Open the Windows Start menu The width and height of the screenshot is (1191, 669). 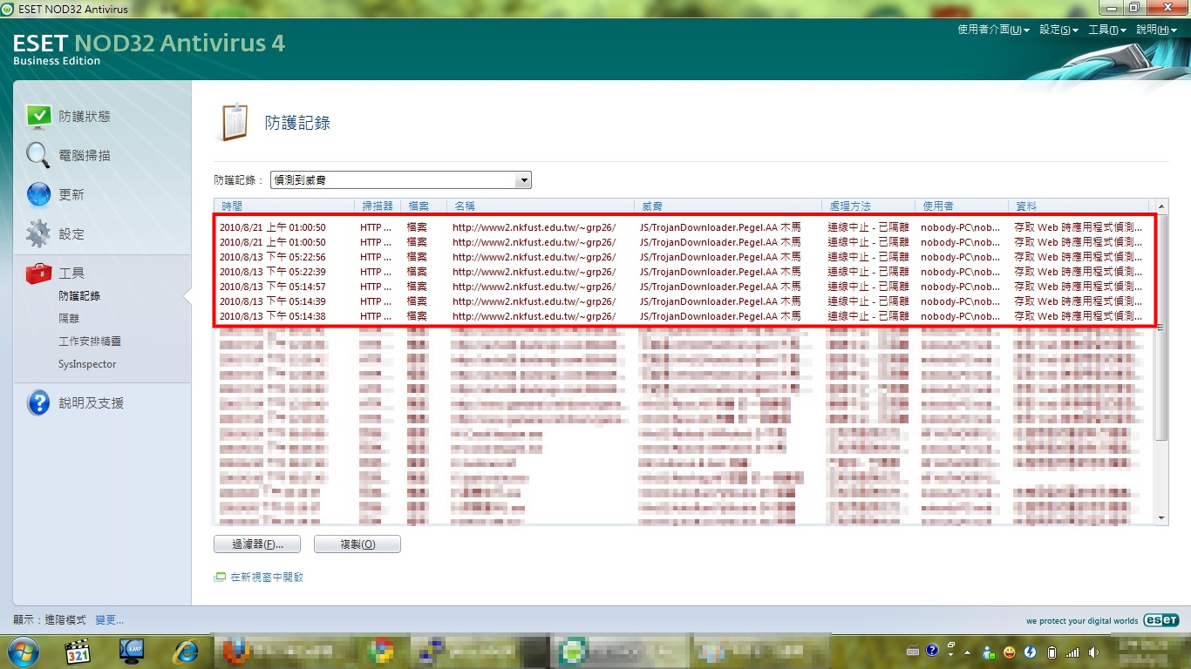pos(23,651)
